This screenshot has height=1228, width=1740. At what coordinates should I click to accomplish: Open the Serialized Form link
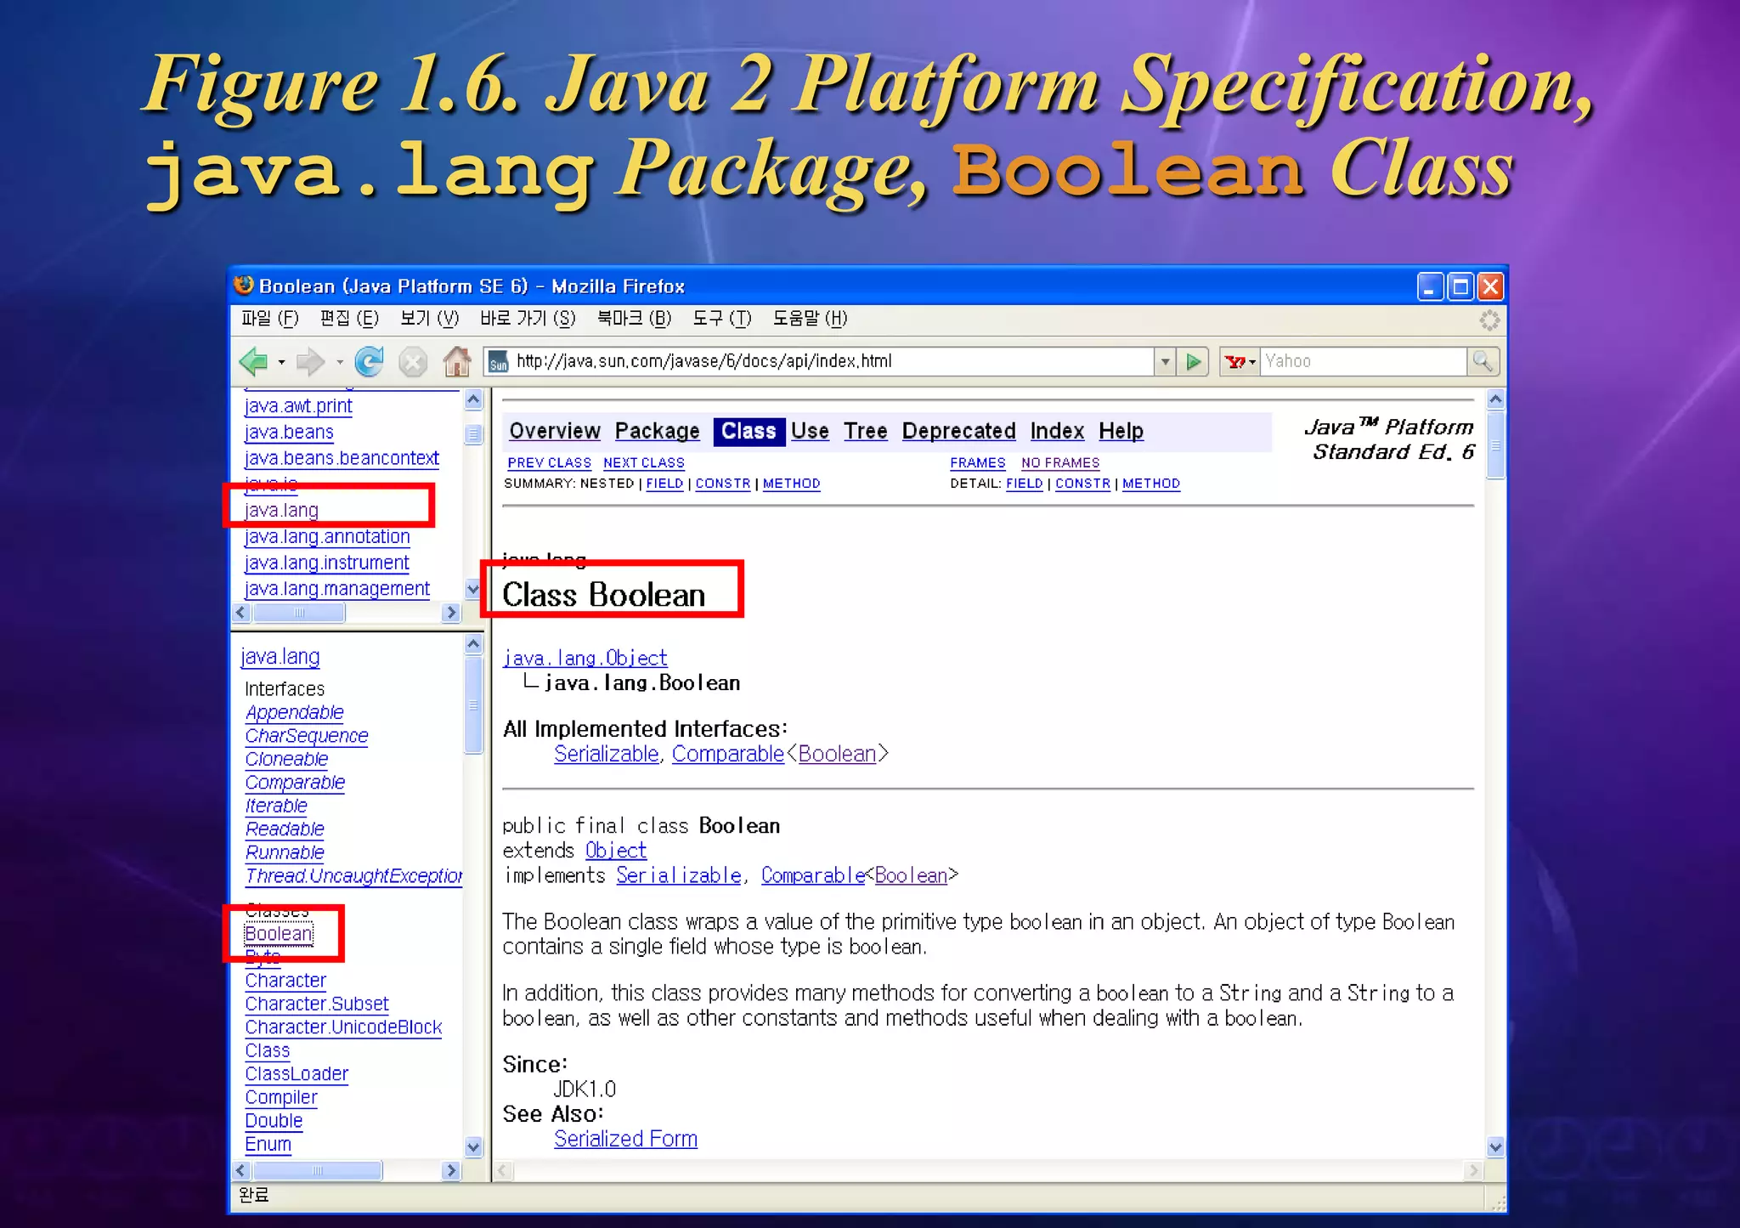click(625, 1139)
